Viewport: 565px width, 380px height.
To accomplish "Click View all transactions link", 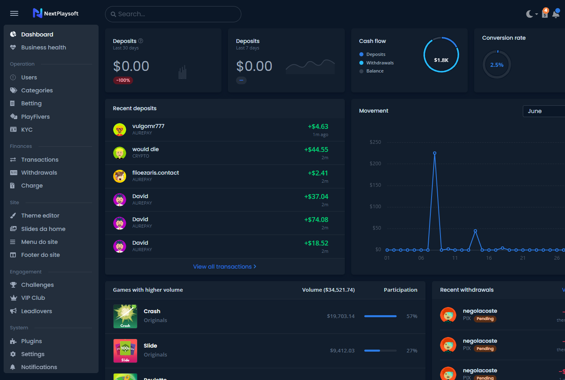I will coord(225,267).
